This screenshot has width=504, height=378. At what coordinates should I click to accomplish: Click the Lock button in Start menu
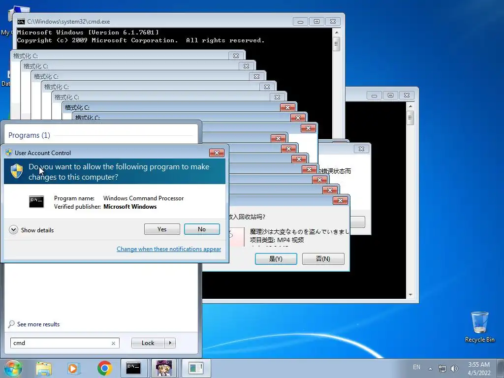(148, 343)
